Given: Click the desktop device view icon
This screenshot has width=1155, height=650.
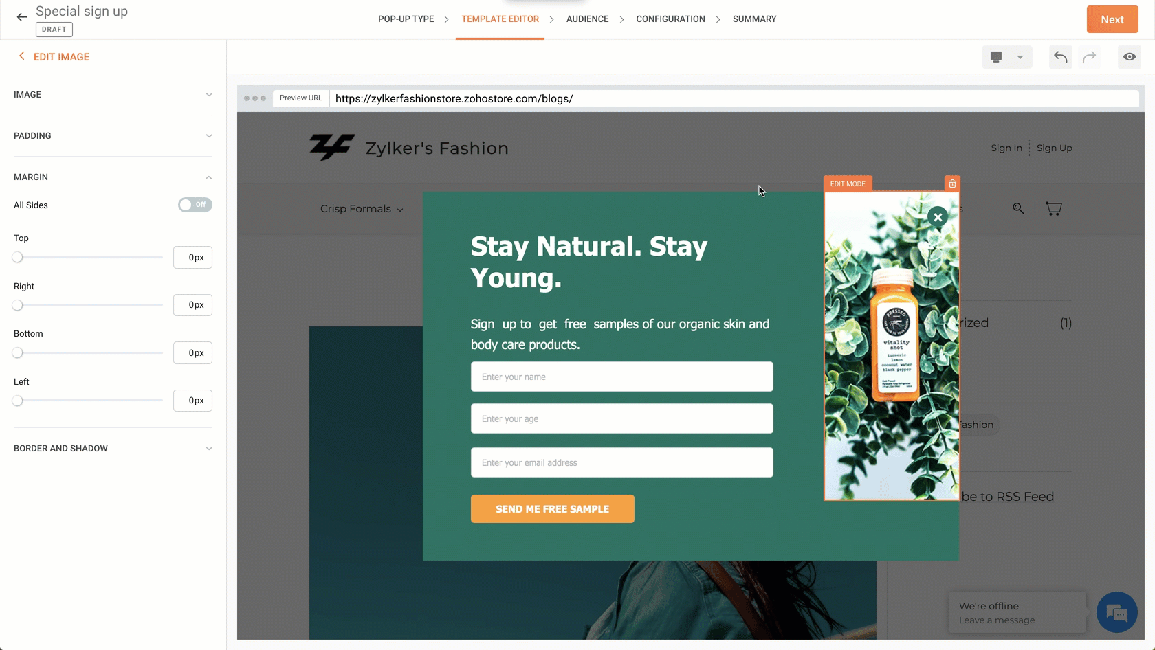Looking at the screenshot, I should (x=996, y=57).
